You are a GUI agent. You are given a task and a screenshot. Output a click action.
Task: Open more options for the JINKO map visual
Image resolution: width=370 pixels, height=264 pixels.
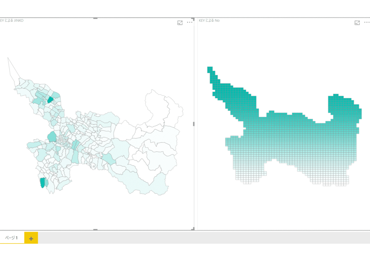coord(189,22)
